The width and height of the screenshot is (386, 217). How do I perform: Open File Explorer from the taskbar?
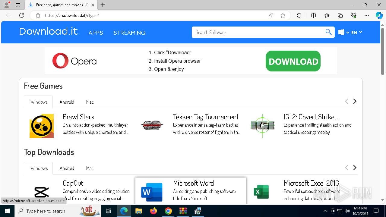click(139, 211)
